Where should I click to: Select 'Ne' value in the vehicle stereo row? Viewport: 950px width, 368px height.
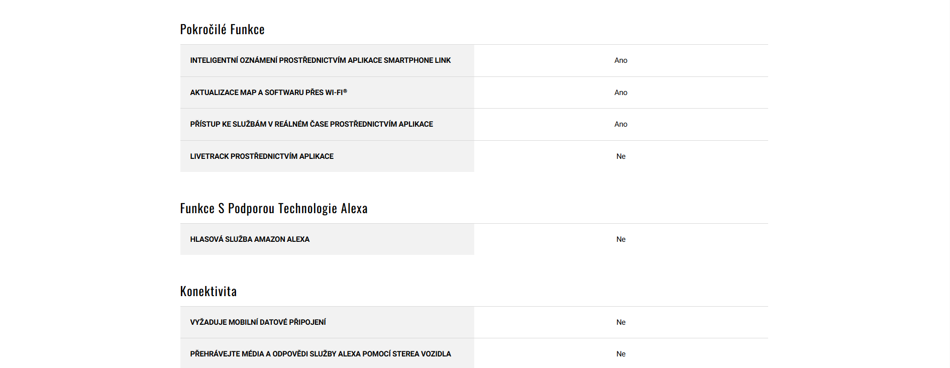620,354
